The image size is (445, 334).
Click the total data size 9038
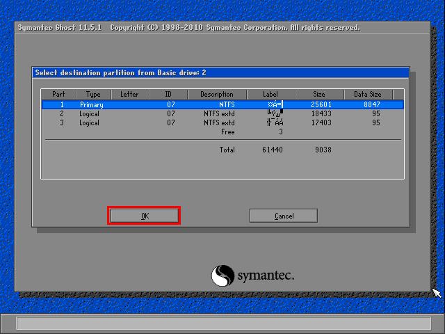[323, 150]
